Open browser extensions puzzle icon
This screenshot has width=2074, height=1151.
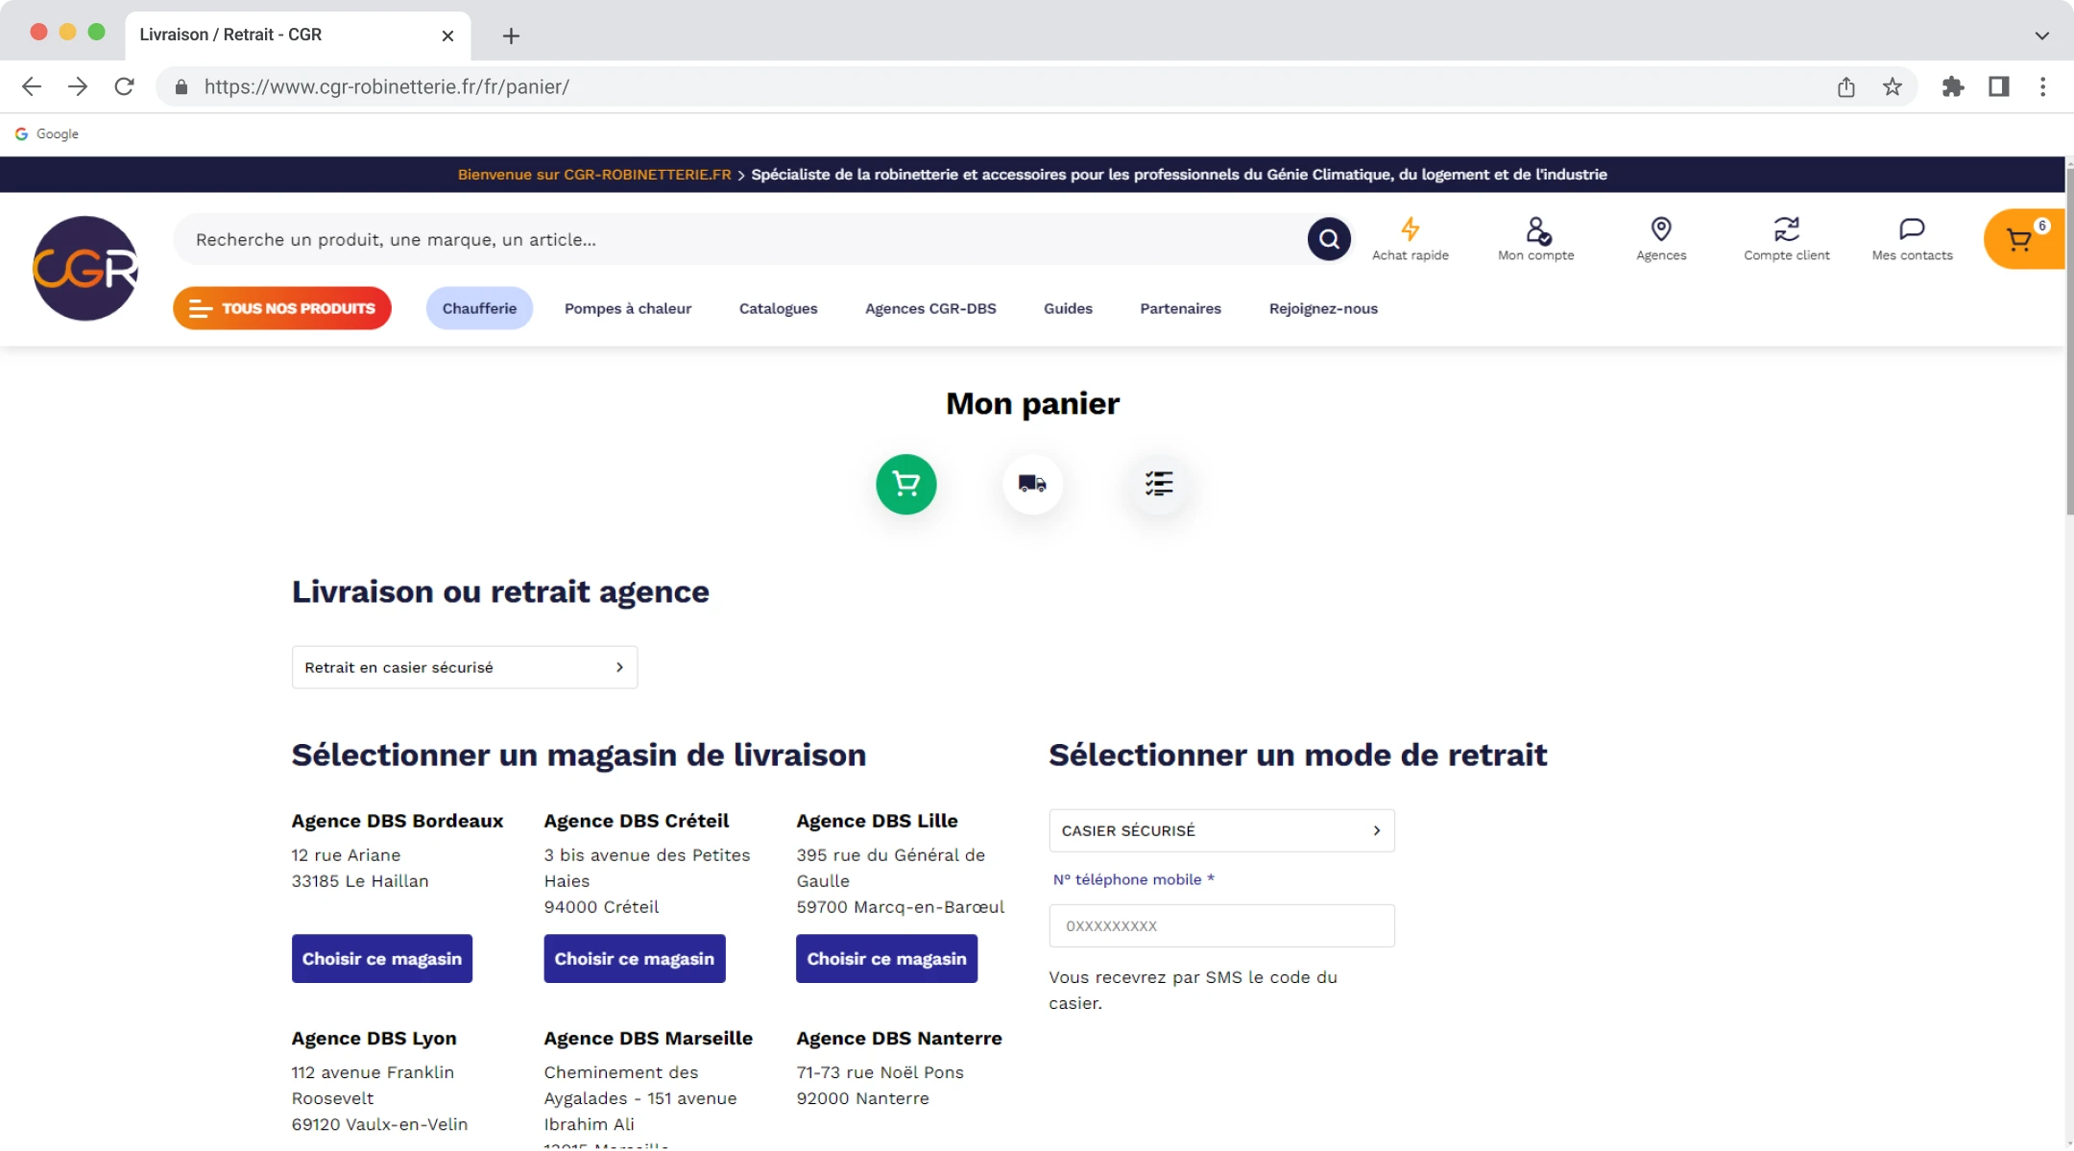(x=1953, y=87)
